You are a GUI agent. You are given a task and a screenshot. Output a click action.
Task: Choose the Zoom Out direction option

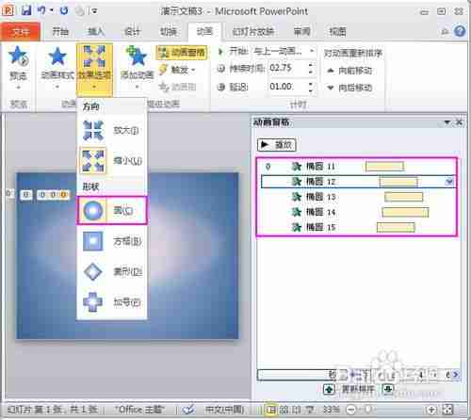[x=112, y=161]
